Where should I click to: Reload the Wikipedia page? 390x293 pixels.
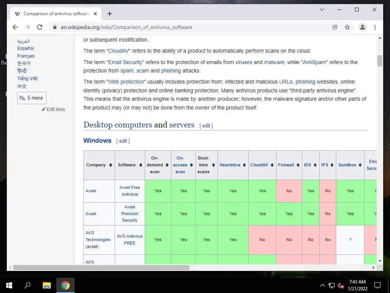[40, 27]
